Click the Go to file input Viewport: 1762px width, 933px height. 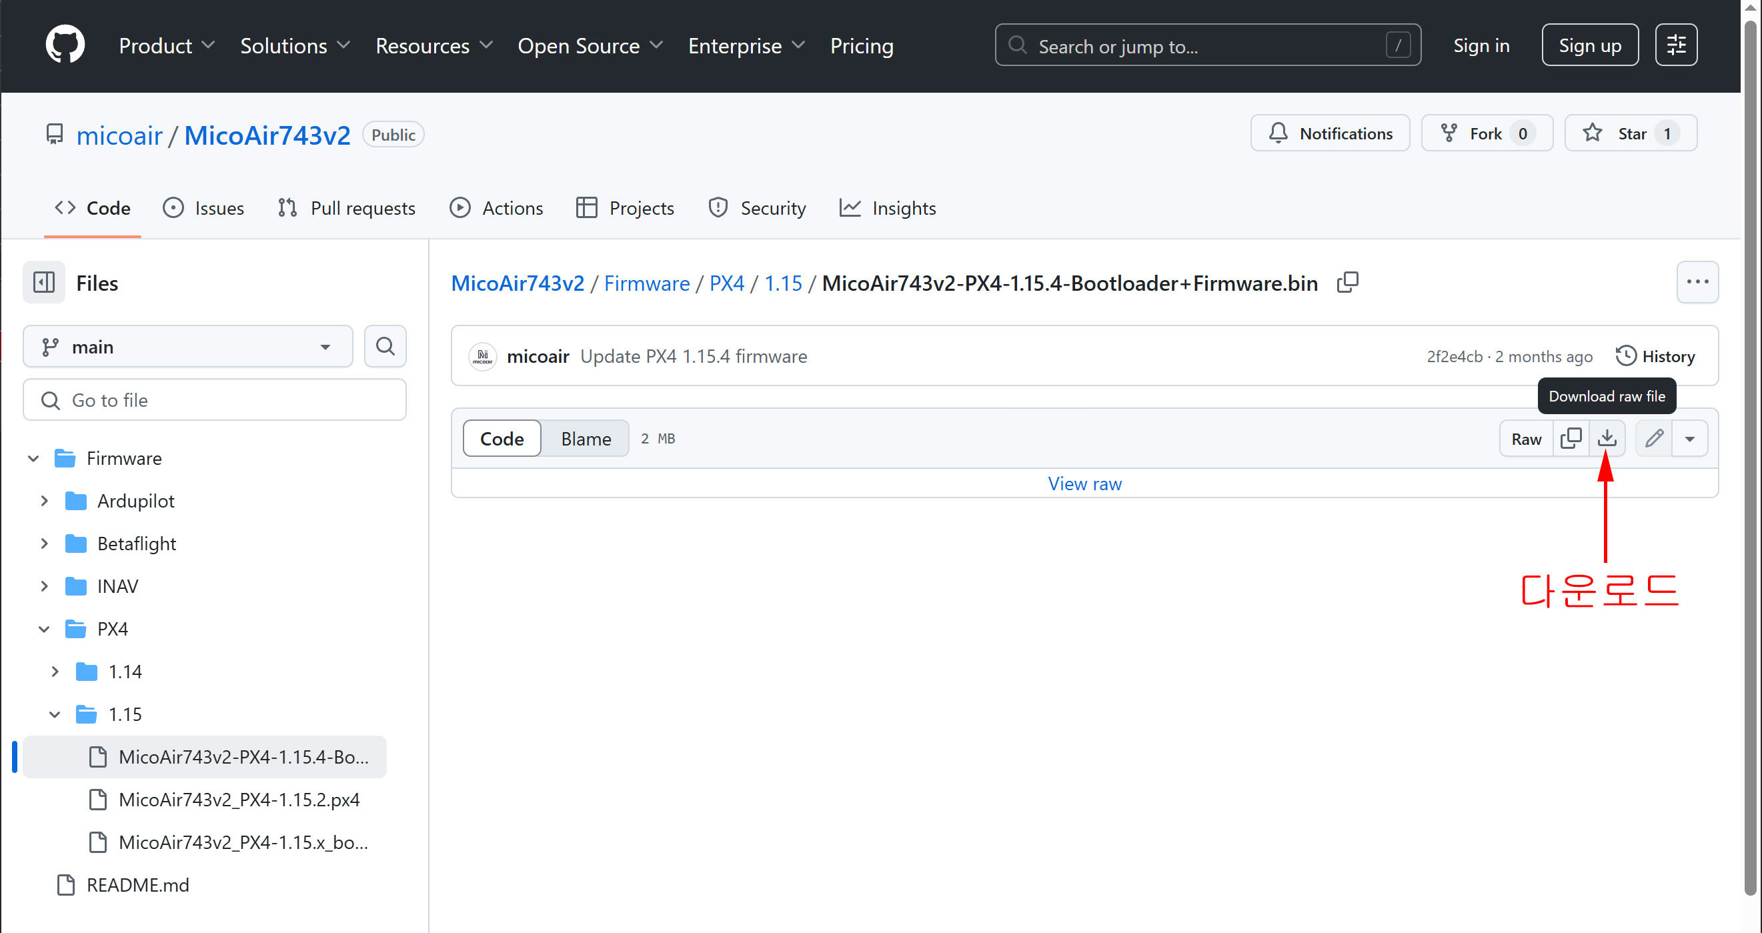click(215, 400)
